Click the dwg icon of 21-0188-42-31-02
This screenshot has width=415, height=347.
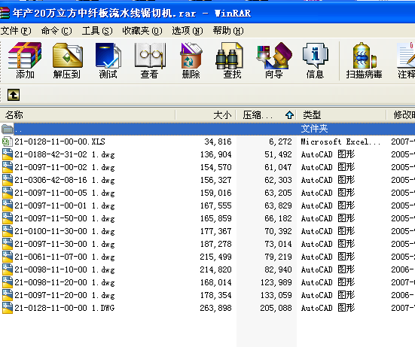coord(7,154)
